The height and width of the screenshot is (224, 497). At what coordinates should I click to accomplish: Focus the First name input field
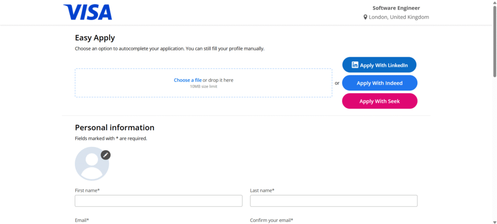coord(159,201)
